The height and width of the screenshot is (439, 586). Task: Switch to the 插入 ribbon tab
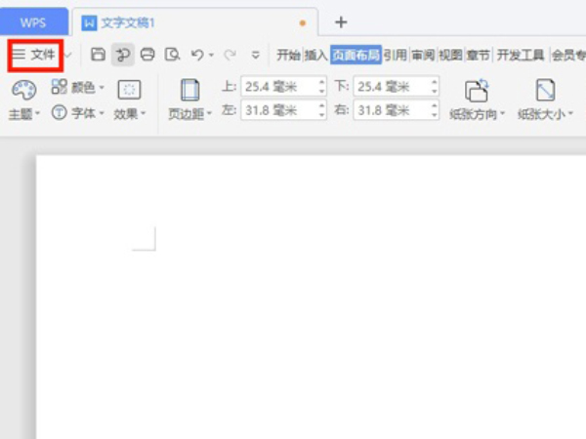[x=315, y=55]
